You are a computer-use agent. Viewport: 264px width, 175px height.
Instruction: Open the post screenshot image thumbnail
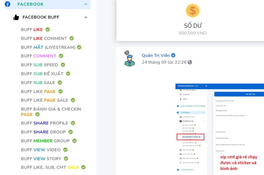click(219, 129)
